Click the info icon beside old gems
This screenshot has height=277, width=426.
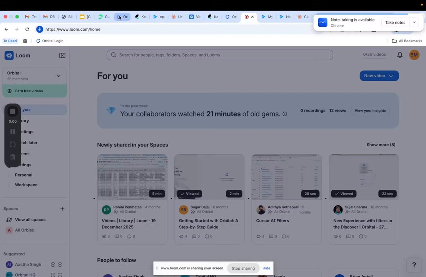tap(285, 114)
